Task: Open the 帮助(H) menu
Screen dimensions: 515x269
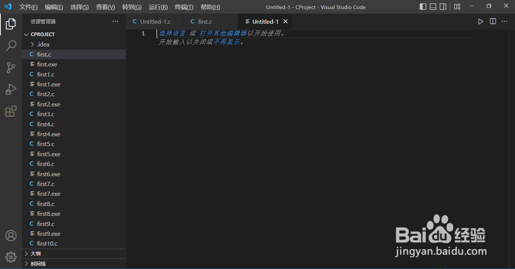Action: point(210,7)
